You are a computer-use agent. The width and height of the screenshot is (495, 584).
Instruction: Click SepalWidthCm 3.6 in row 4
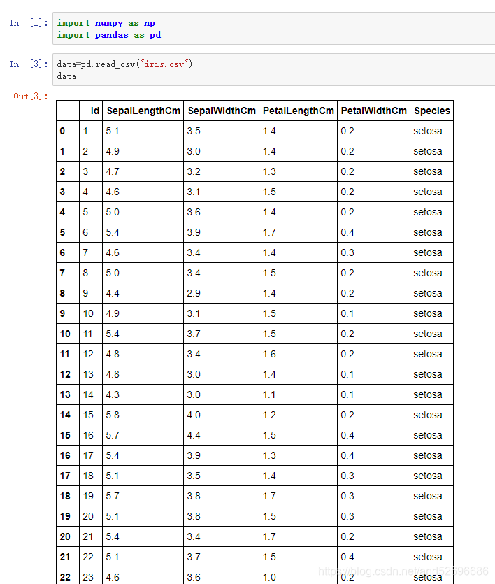(x=194, y=213)
